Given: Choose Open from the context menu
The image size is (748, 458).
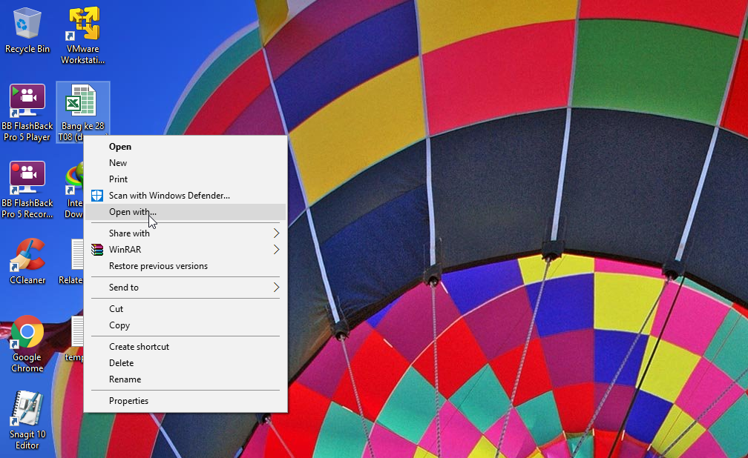Looking at the screenshot, I should coord(186,147).
